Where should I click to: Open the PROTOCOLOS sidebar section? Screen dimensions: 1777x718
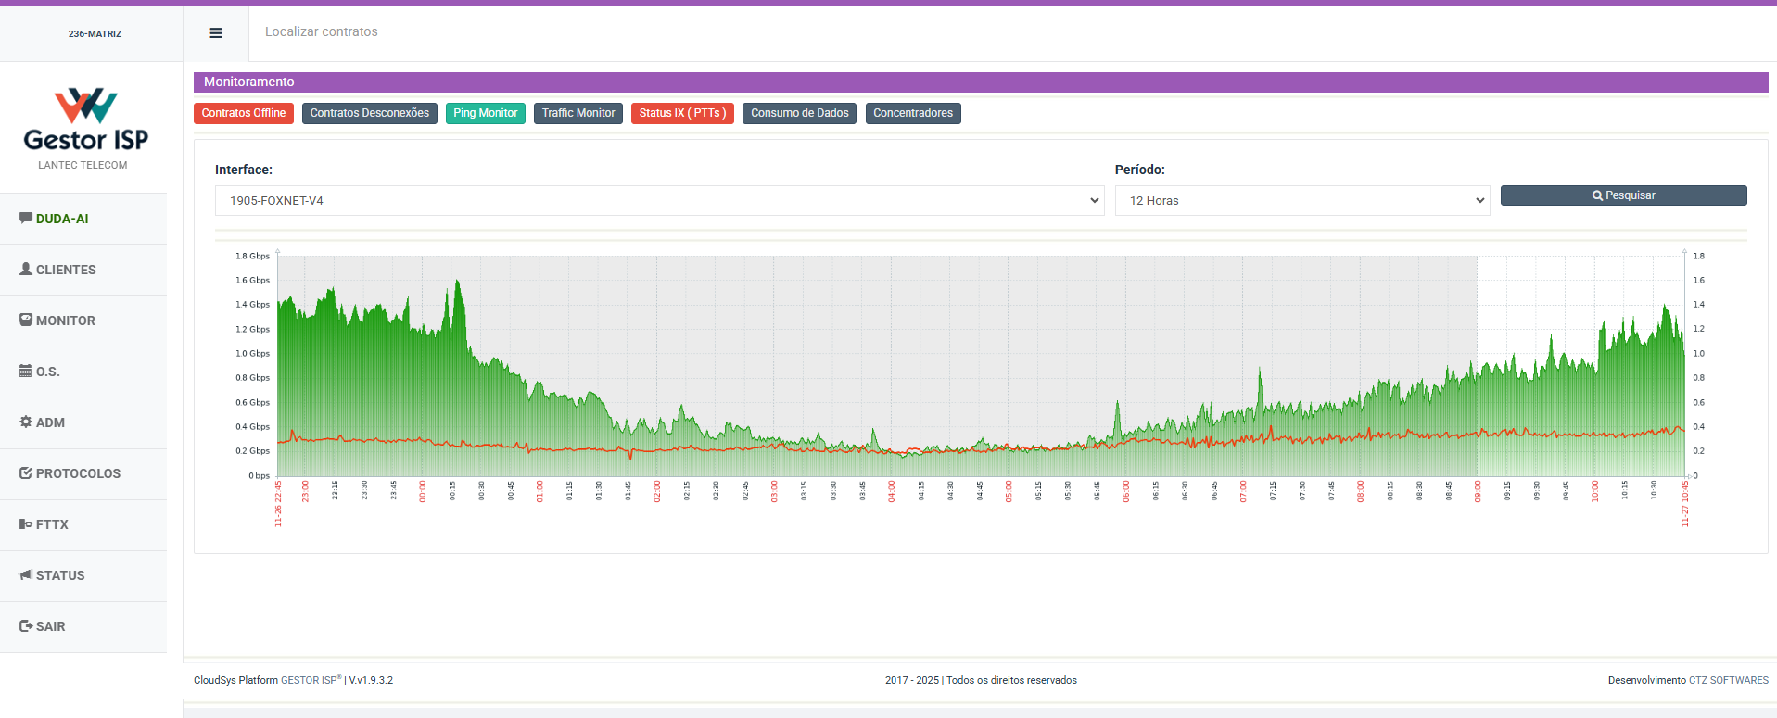point(78,473)
